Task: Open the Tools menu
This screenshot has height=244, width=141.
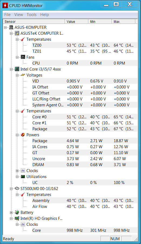Action: [x=32, y=15]
